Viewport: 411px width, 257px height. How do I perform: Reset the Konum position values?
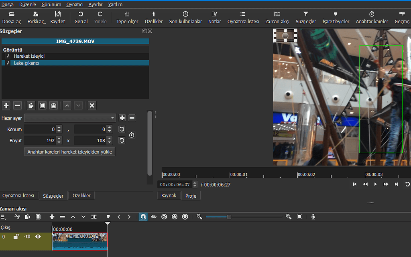coord(122,129)
